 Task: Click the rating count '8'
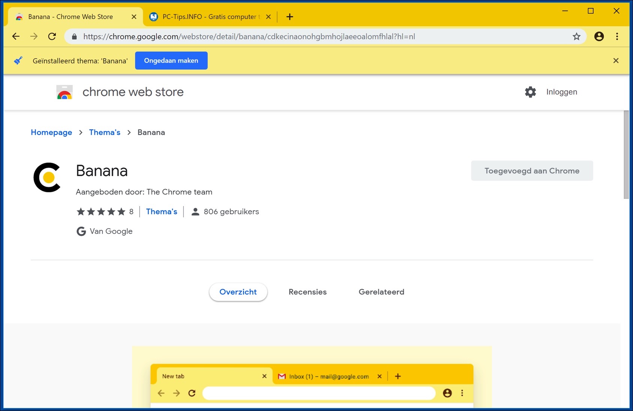131,212
